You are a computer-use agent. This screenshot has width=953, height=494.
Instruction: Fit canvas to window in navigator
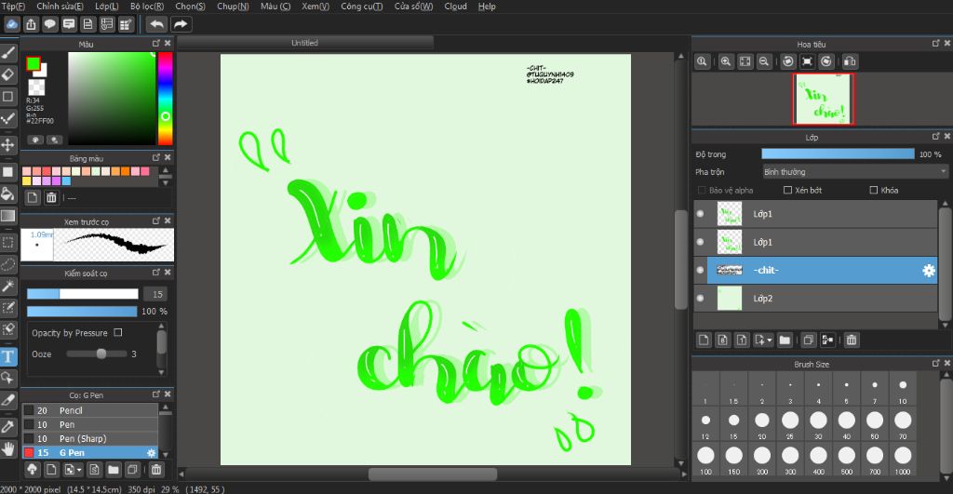[x=745, y=61]
